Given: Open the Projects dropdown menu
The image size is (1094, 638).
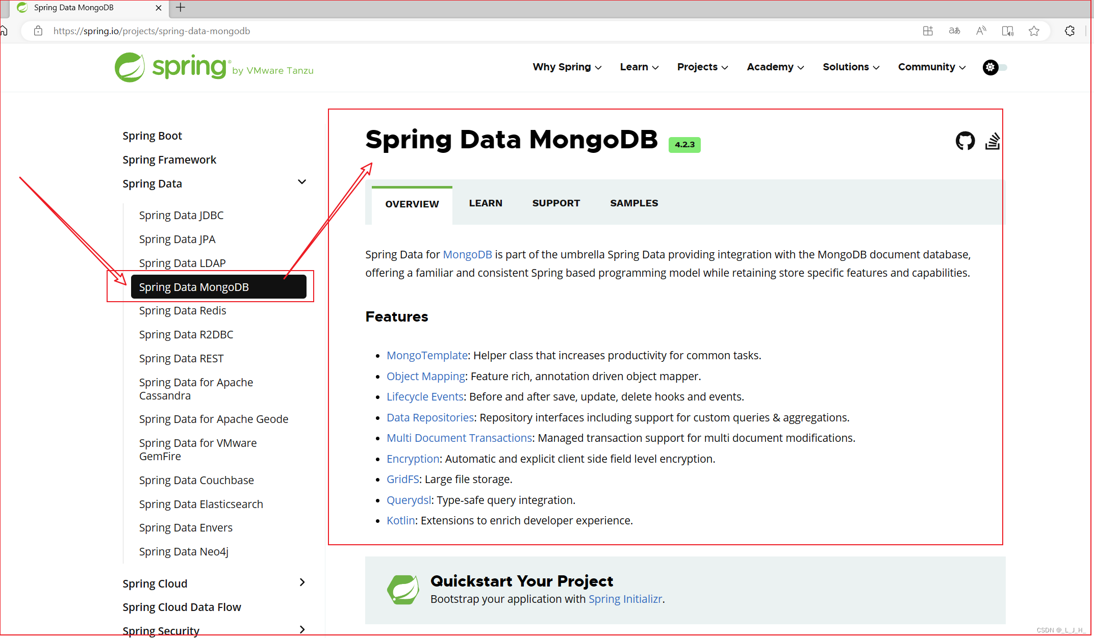Looking at the screenshot, I should click(x=702, y=67).
